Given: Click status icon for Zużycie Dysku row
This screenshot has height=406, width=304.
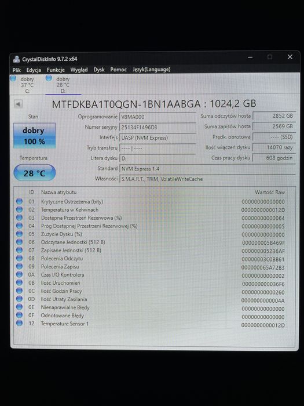Looking at the screenshot, I should (19, 234).
